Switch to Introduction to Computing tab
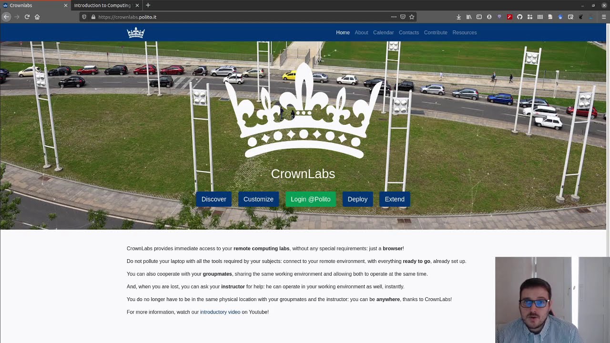 [106, 5]
